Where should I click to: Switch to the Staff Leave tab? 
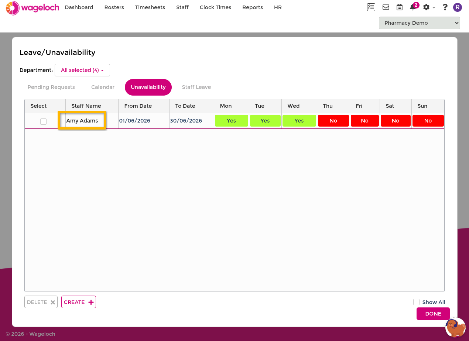[x=196, y=87]
